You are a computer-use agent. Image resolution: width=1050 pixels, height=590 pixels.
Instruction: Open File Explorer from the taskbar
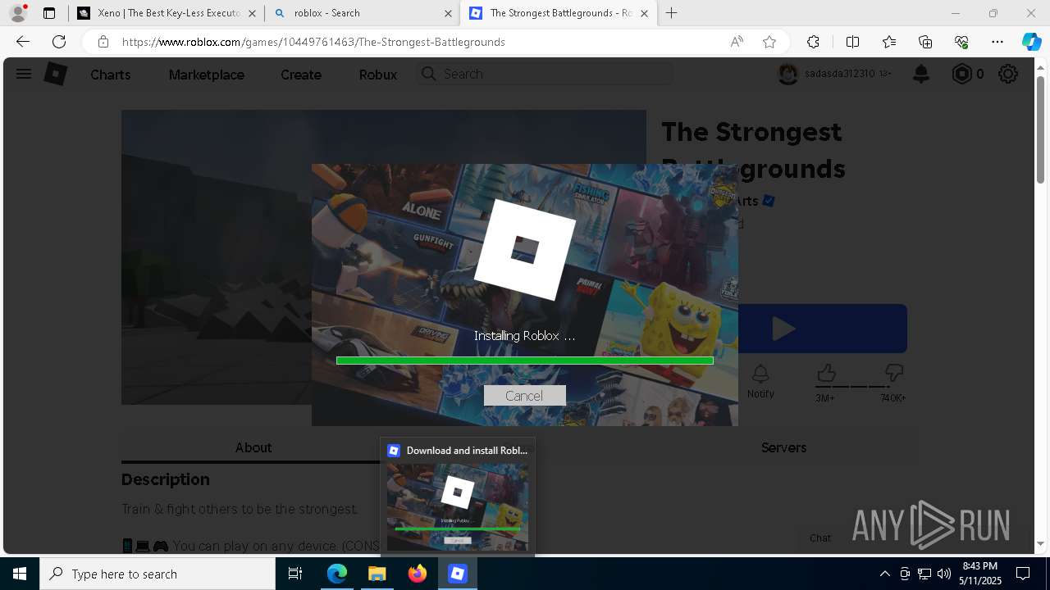pos(377,574)
